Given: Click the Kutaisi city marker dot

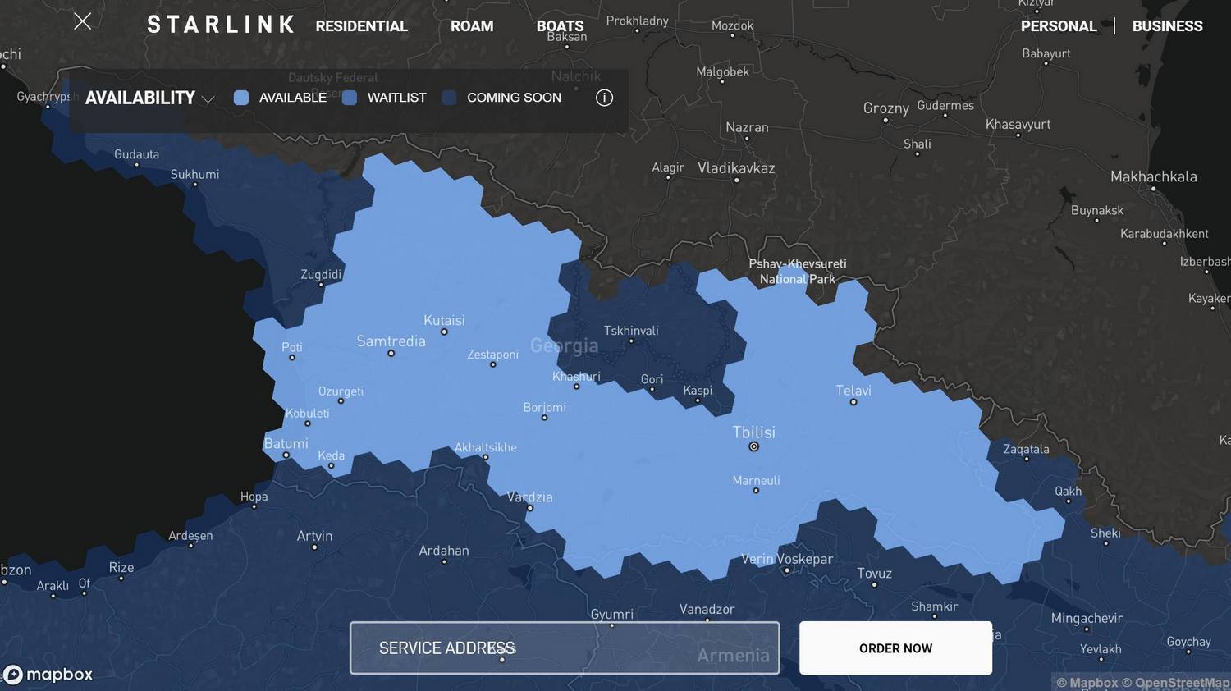Looking at the screenshot, I should click(444, 332).
